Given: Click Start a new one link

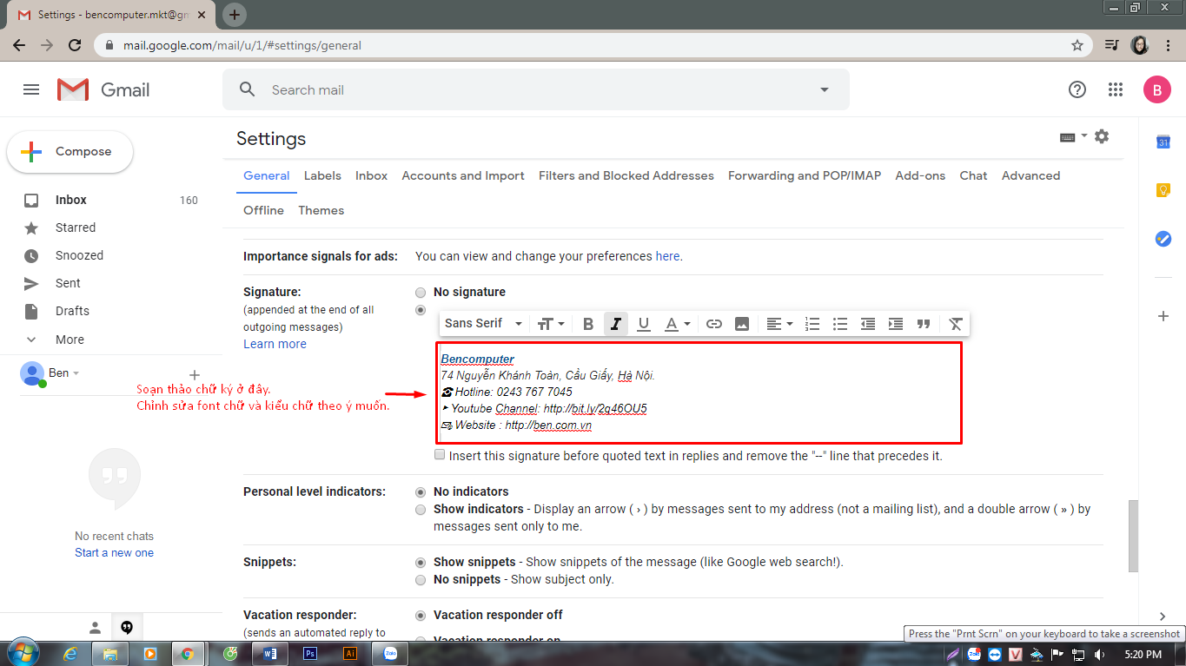Looking at the screenshot, I should coord(114,552).
